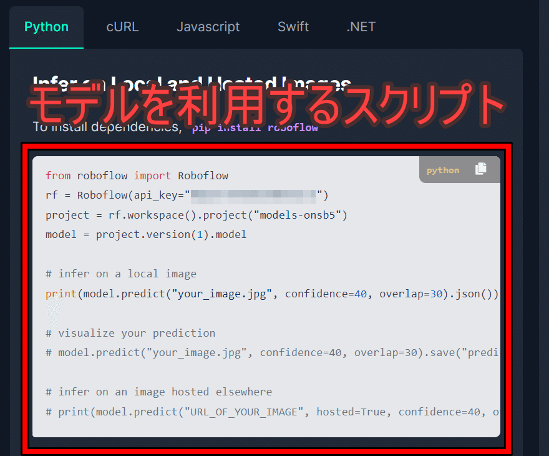The image size is (549, 456).
Task: Click the python language label
Action: [x=442, y=171]
